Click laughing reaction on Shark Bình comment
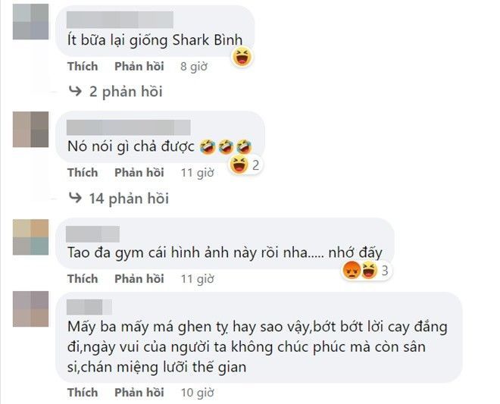This screenshot has width=500, height=404. pyautogui.click(x=242, y=57)
